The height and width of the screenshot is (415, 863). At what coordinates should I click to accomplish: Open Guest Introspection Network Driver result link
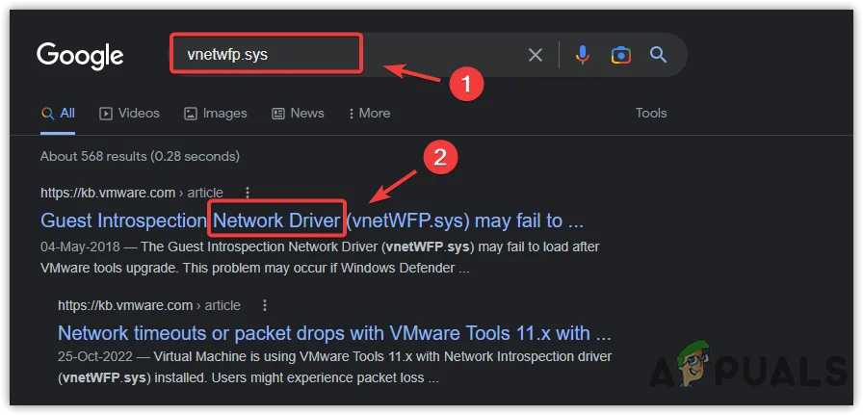click(x=311, y=220)
